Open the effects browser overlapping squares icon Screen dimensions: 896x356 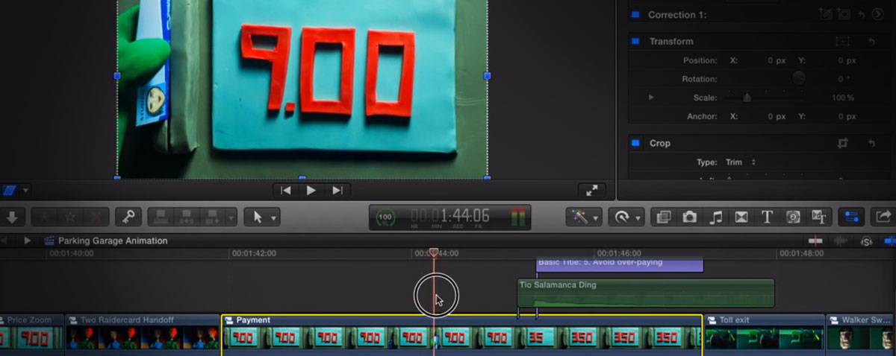(662, 217)
